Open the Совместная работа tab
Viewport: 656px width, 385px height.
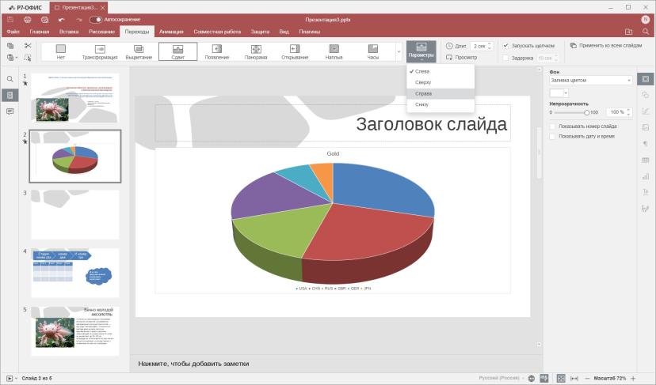click(217, 32)
